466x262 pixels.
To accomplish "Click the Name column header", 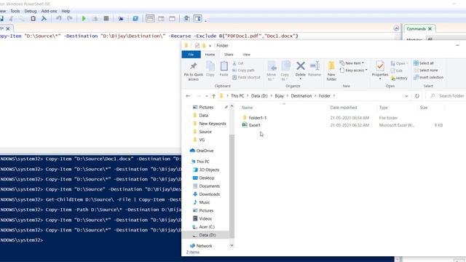I will pos(247,108).
